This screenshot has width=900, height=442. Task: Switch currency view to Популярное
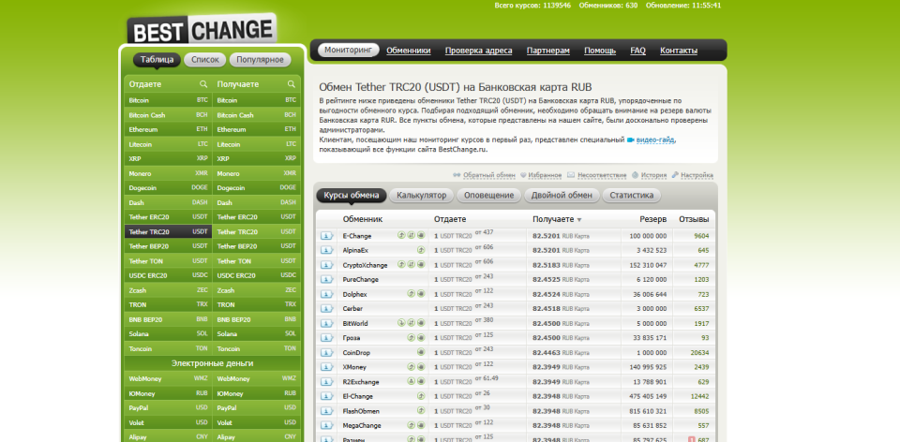(x=259, y=60)
